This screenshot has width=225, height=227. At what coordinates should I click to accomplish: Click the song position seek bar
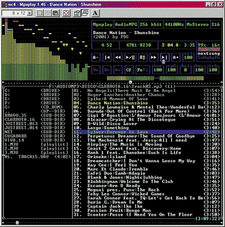click(155, 78)
